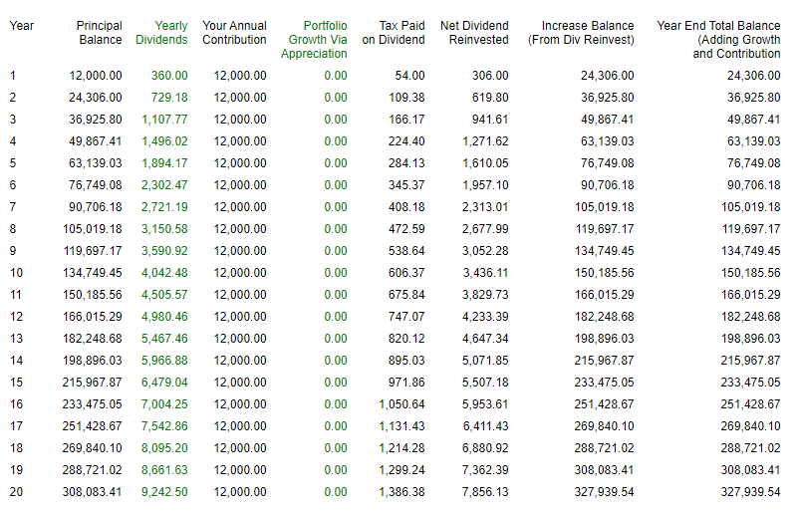Select tax paid value 166.17
Viewport: 798px width, 516px height.
pos(406,120)
